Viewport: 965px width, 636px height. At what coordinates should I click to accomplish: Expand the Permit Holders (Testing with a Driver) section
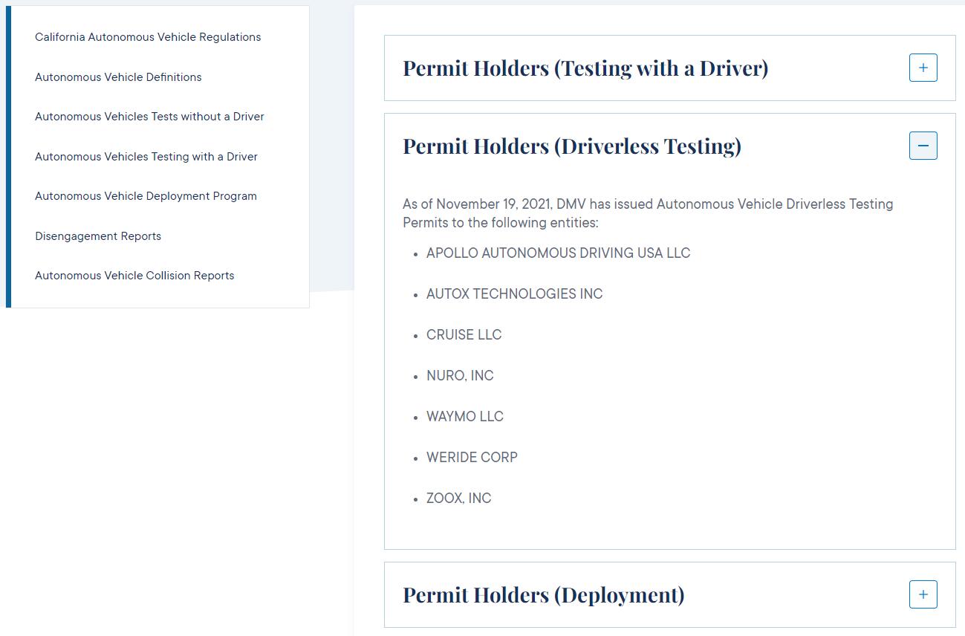[x=923, y=68]
